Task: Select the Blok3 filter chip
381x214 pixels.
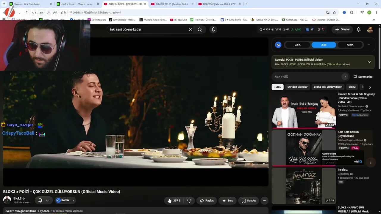Action: point(352,87)
